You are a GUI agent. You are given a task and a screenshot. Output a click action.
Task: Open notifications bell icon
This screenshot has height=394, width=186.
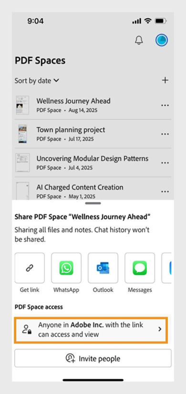139,40
